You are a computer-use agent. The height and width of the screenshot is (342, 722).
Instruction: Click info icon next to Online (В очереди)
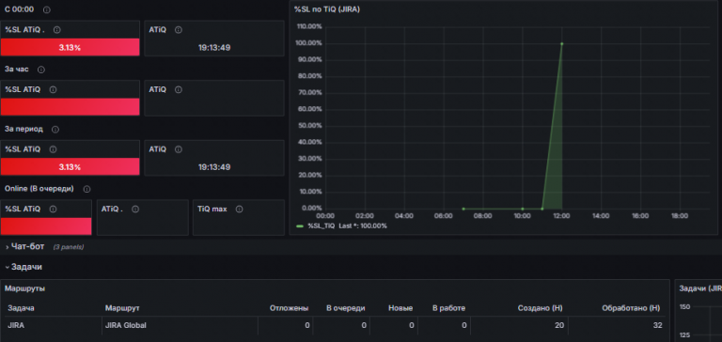click(86, 189)
